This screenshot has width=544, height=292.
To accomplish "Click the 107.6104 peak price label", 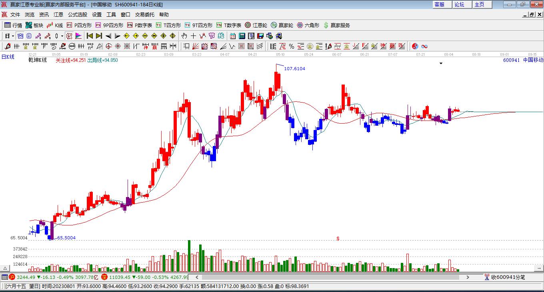I will [x=294, y=69].
